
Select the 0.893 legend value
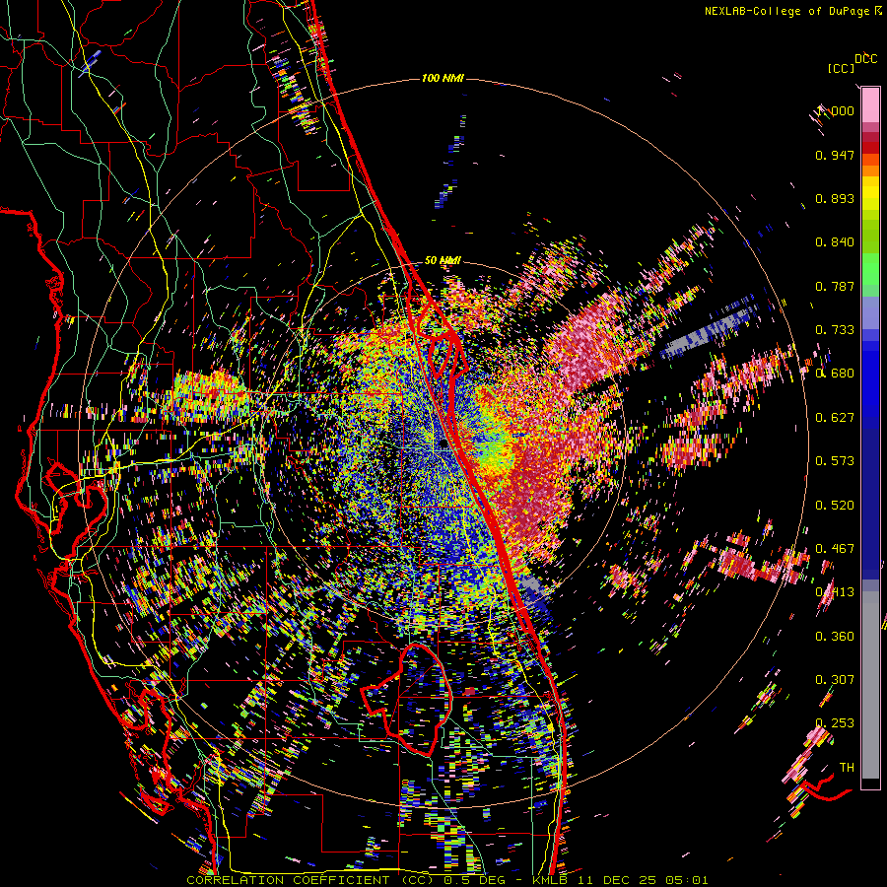pos(835,198)
